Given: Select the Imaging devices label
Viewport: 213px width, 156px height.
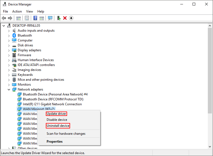Looking at the screenshot, I should coord(29,70).
